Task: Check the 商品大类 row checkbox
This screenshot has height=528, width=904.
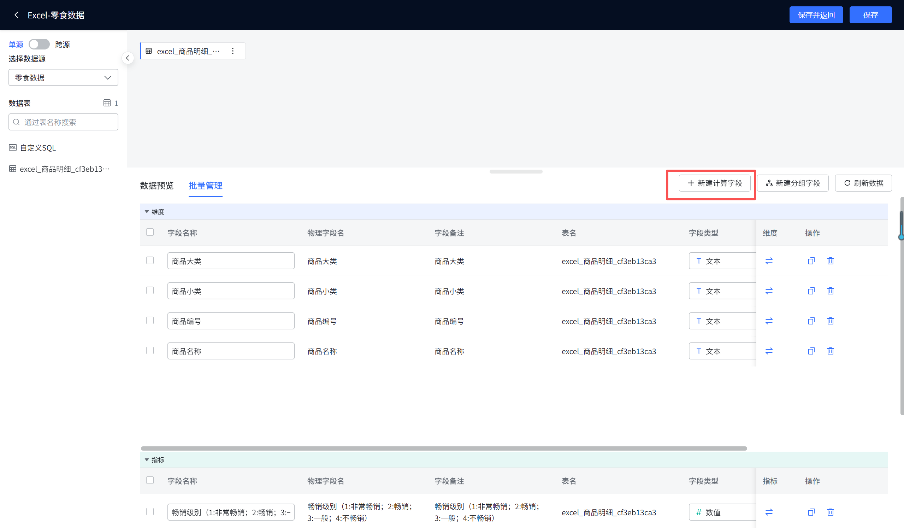Action: point(150,260)
